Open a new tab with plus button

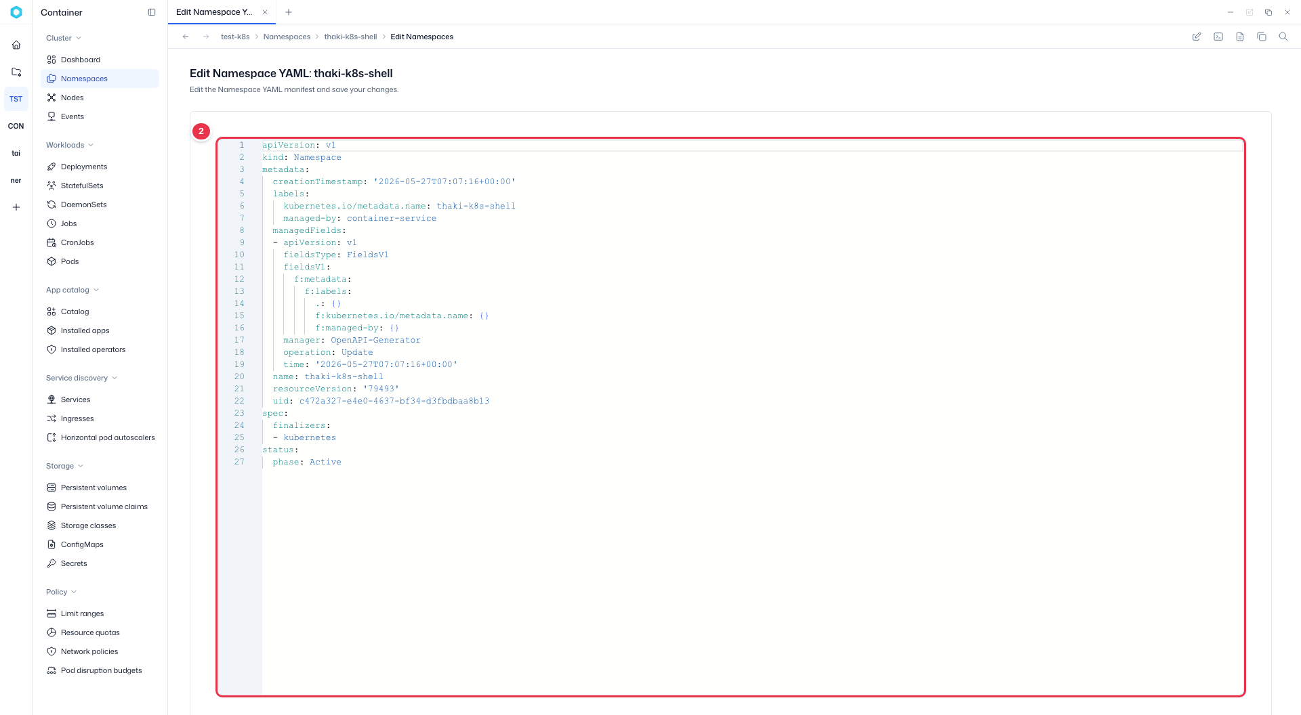tap(289, 12)
